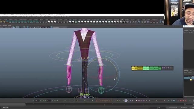Click the second folder icon on the shelf
Viewport: 194px width, 109px height.
click(4, 21)
